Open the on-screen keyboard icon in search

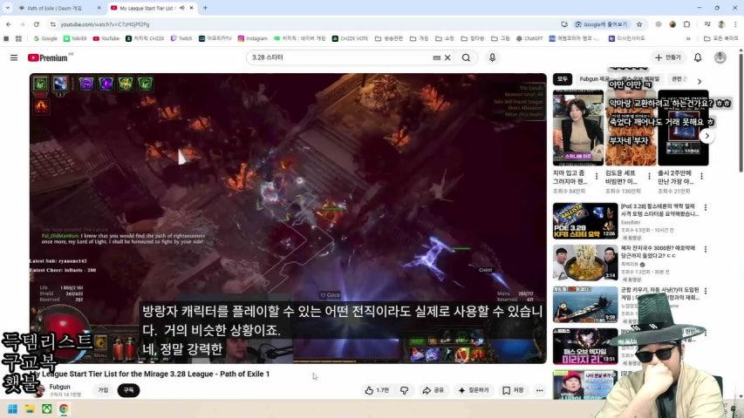pos(436,57)
